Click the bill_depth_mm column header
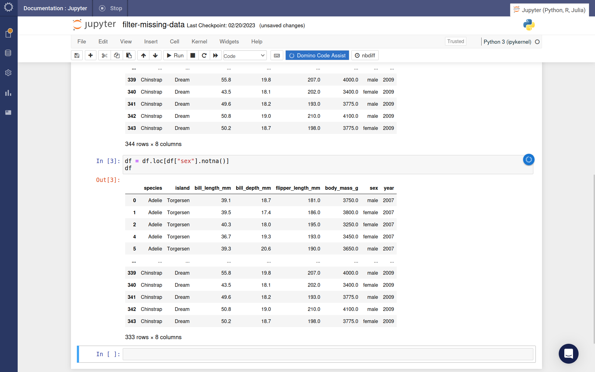This screenshot has height=372, width=595. tap(253, 188)
